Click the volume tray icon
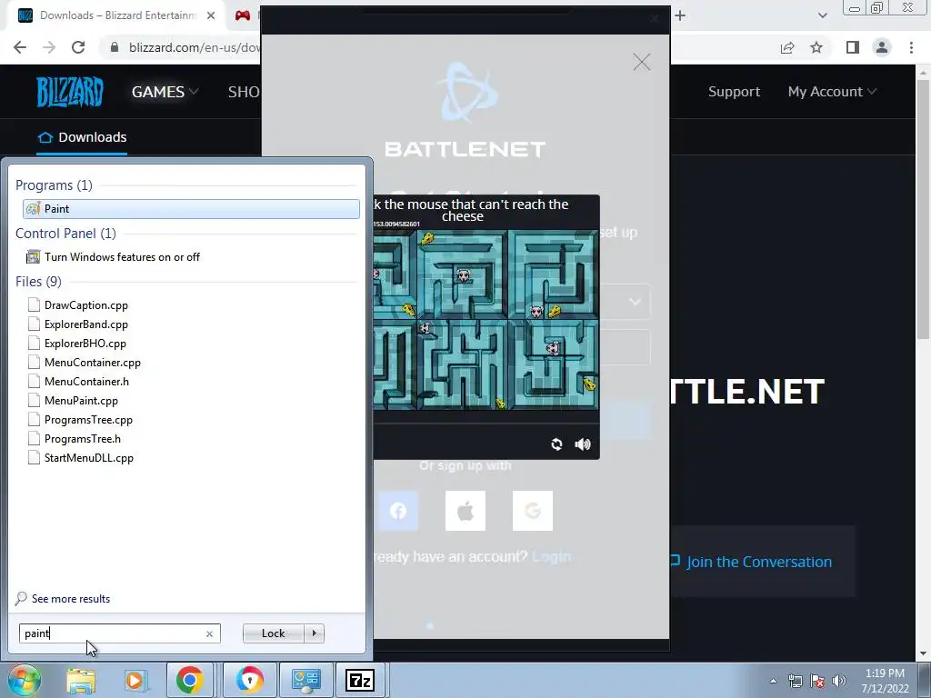 [838, 681]
